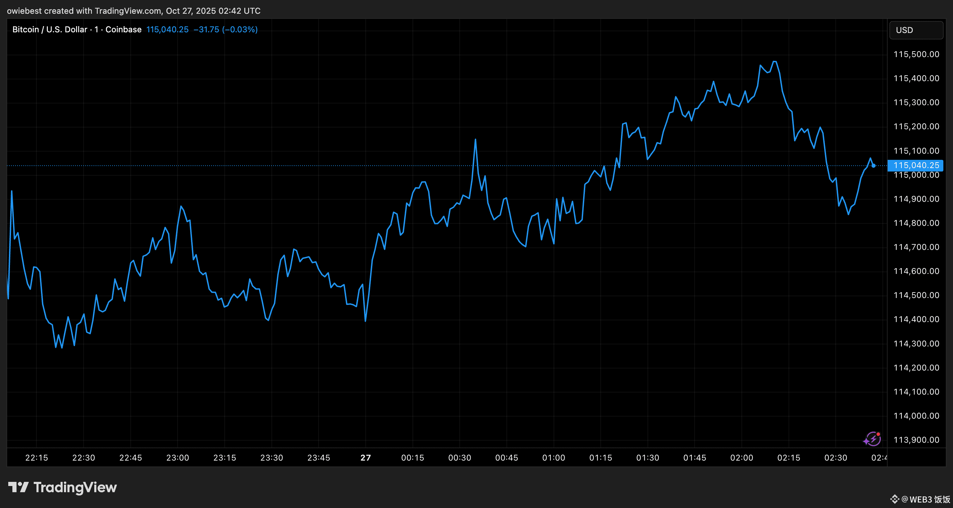
Task: Click the 114,000.00 price scale label
Action: coord(916,416)
